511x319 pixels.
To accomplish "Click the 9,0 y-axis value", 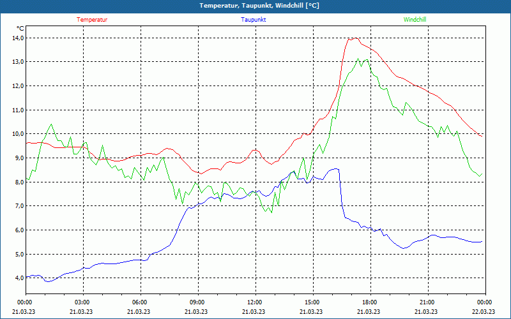I will pyautogui.click(x=20, y=158).
